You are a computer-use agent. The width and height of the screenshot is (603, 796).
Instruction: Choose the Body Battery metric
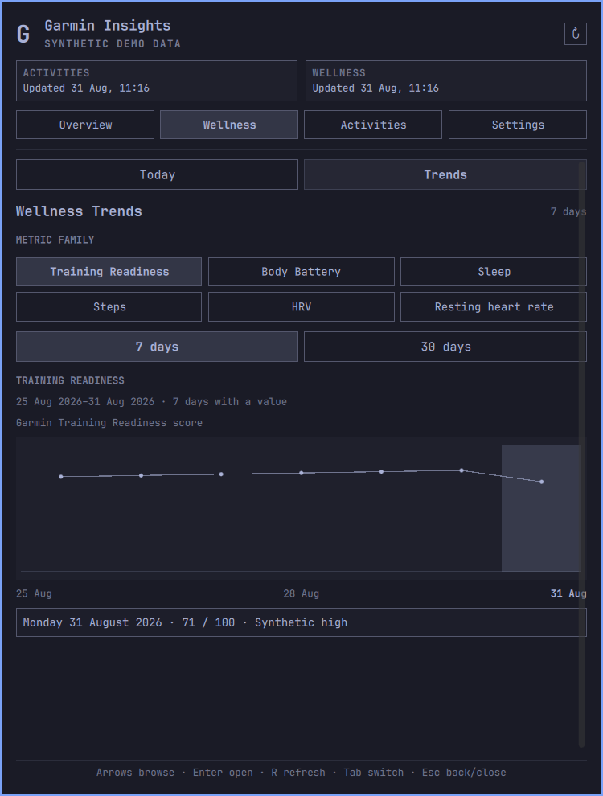(x=301, y=272)
